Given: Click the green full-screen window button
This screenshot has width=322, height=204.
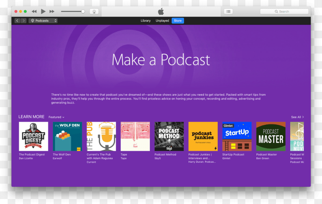Looking at the screenshot, I should (x=25, y=11).
